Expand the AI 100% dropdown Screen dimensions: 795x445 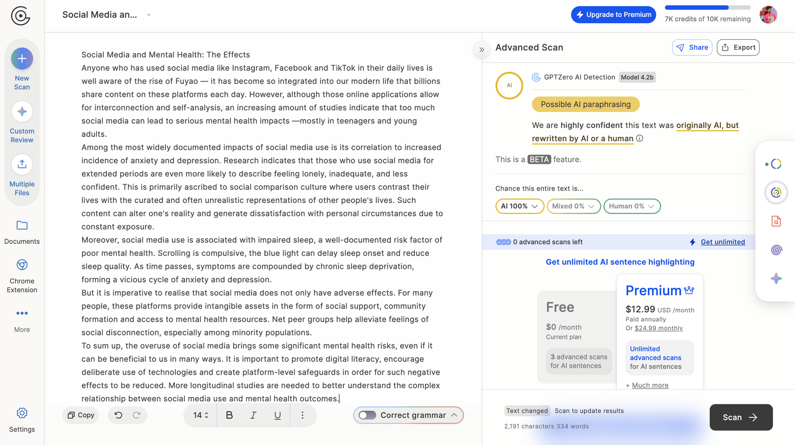click(519, 206)
